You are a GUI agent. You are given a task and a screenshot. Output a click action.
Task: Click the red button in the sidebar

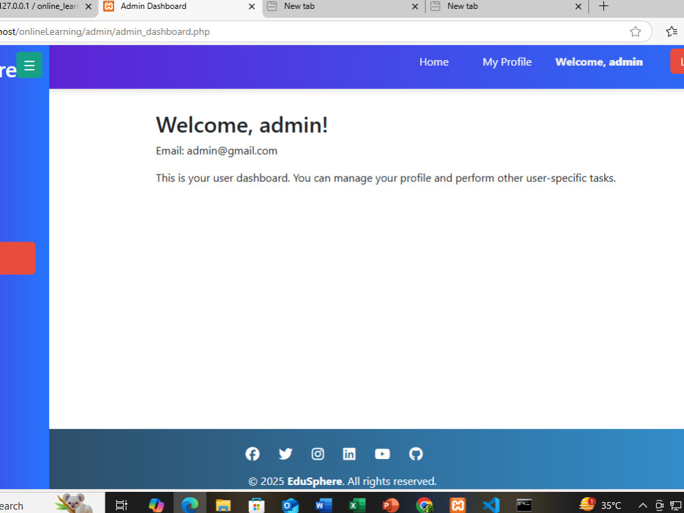(18, 259)
